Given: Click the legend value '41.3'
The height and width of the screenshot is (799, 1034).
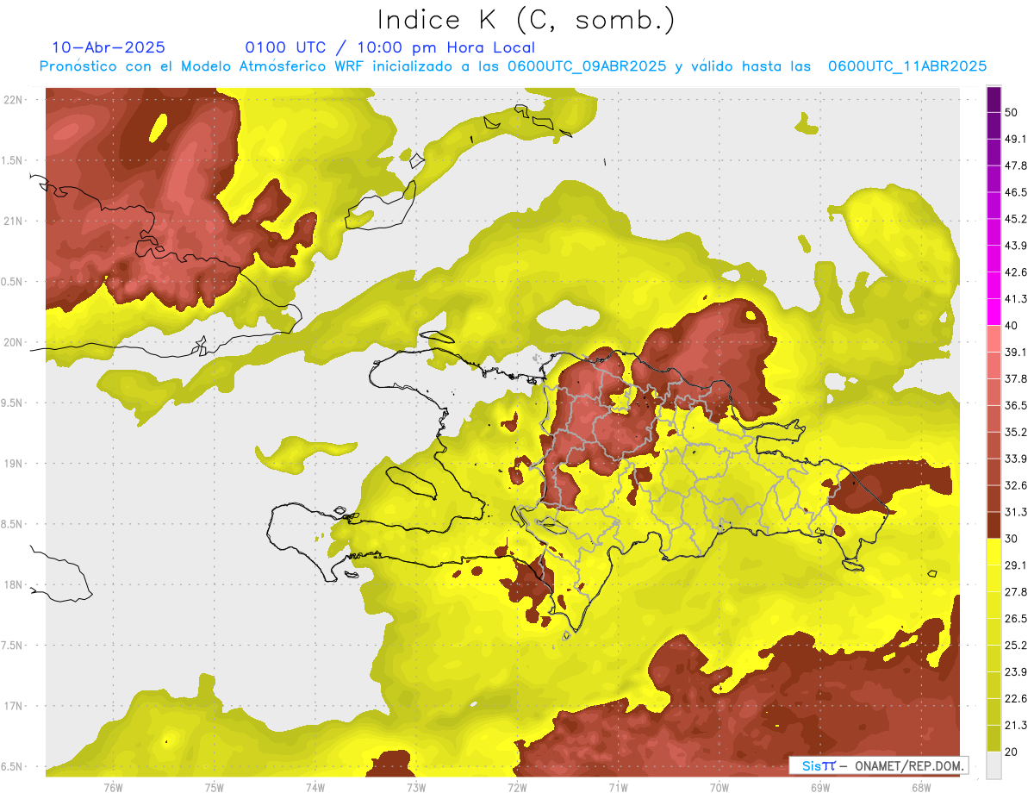Looking at the screenshot, I should [x=1016, y=299].
